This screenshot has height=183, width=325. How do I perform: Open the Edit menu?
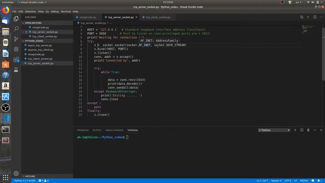[x=21, y=11]
